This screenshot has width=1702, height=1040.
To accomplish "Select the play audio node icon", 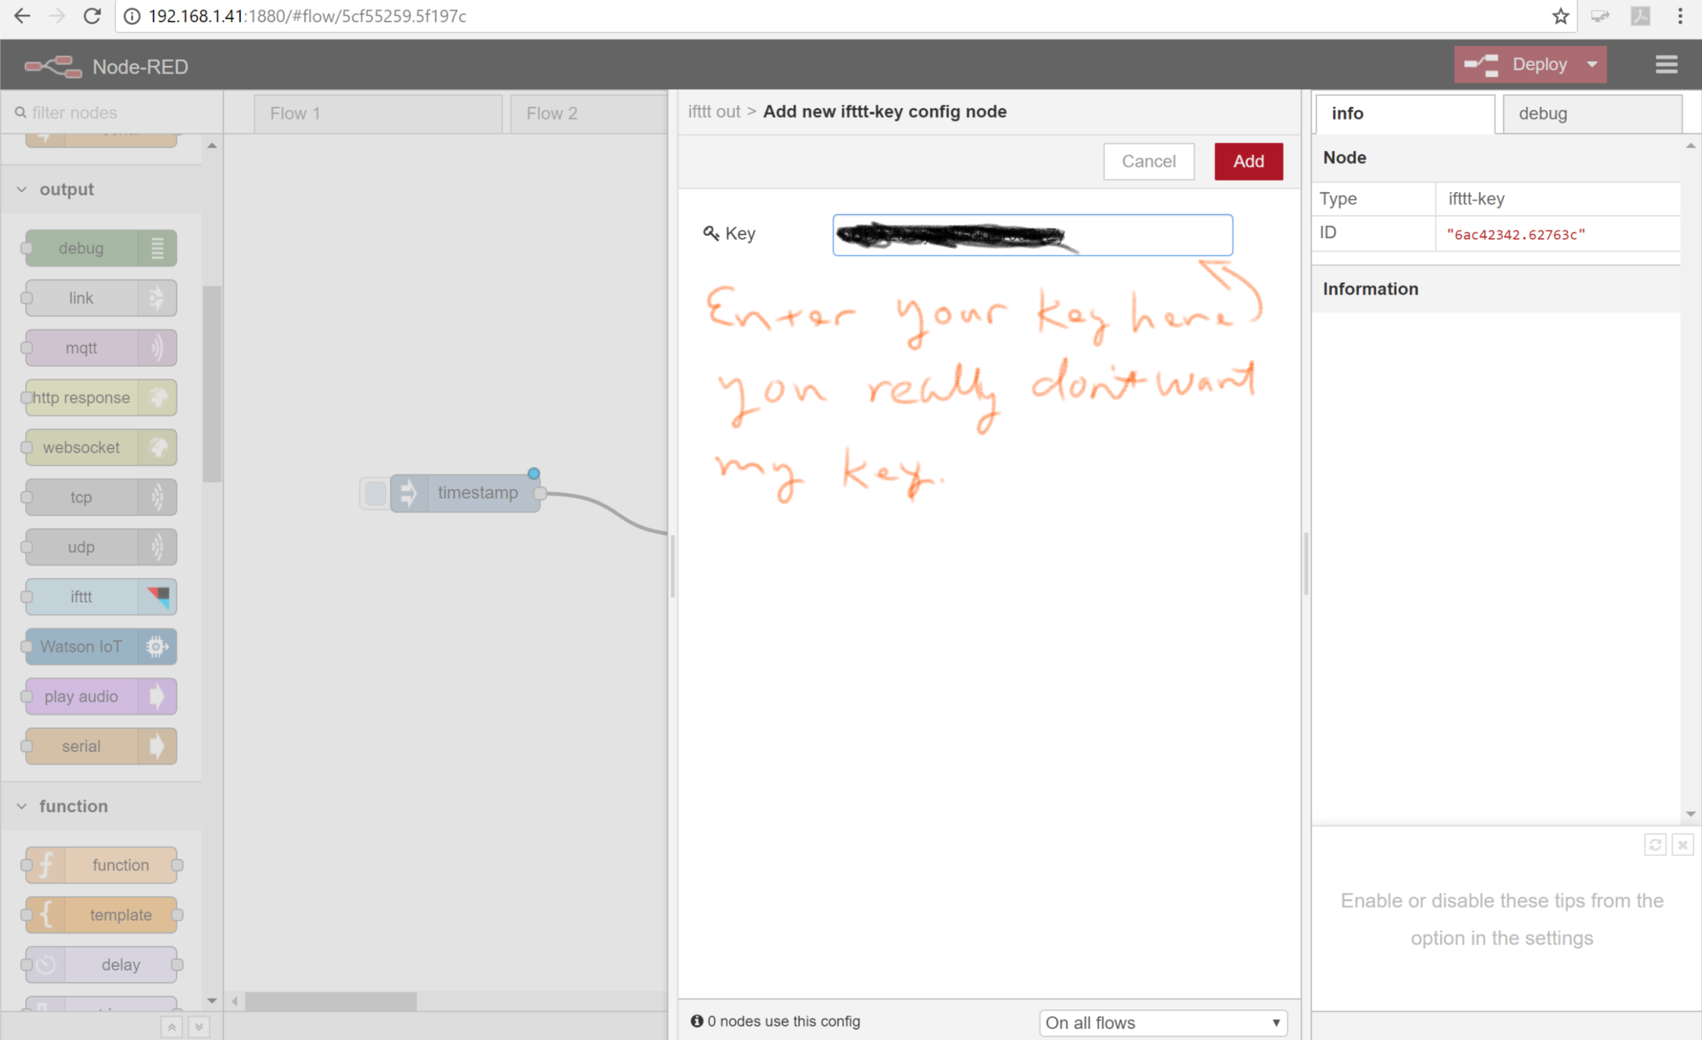I will pyautogui.click(x=158, y=696).
